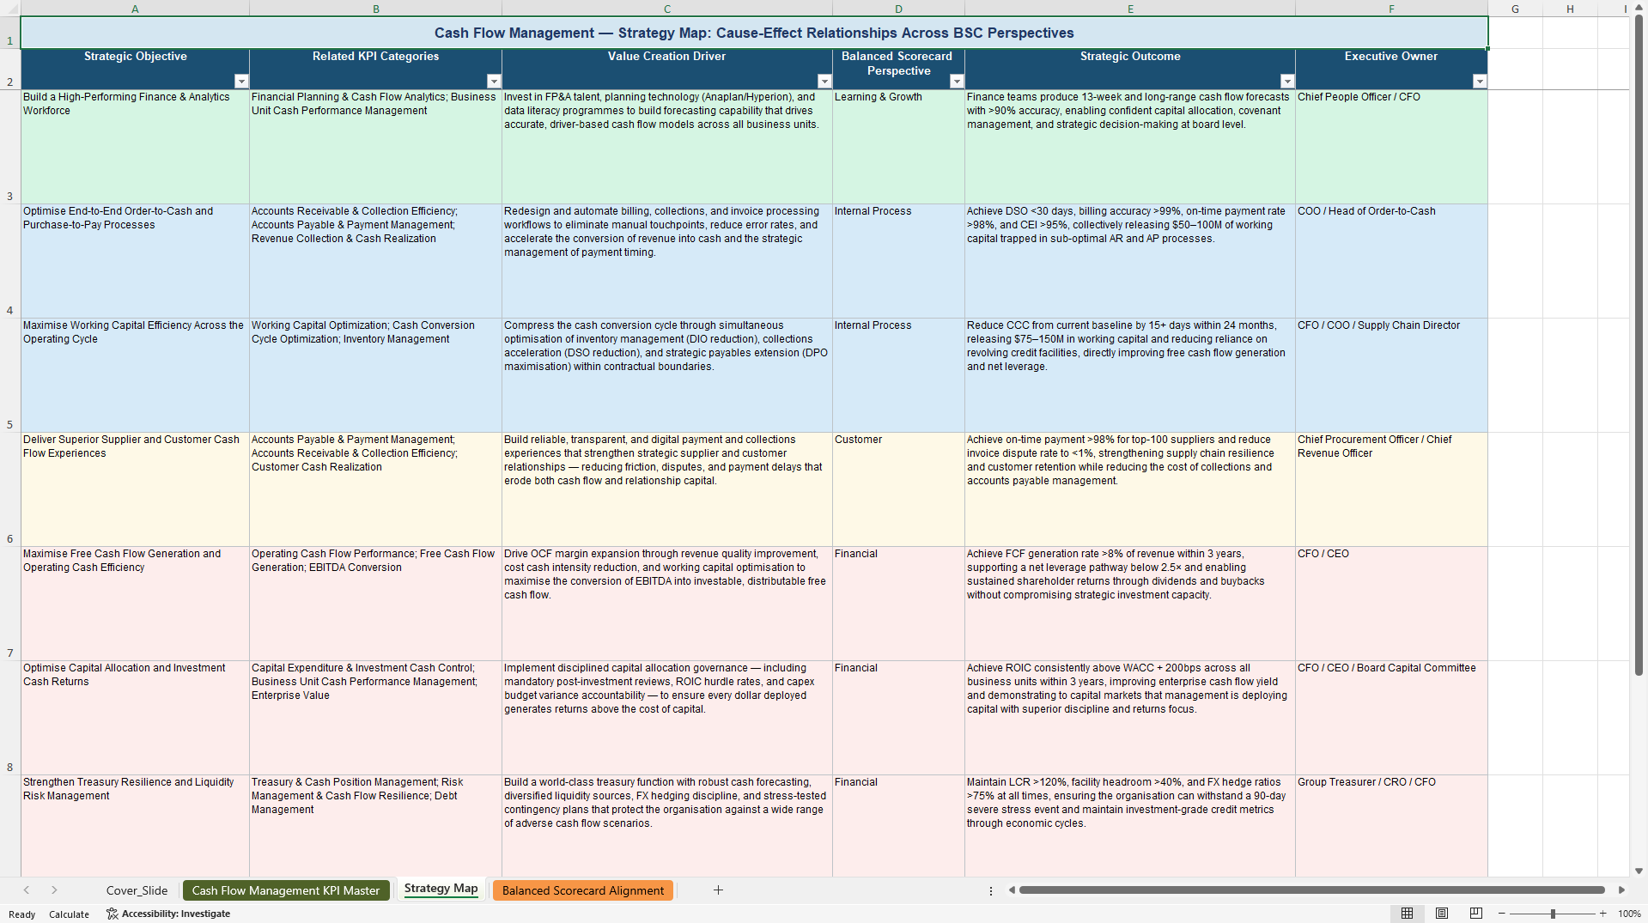The height and width of the screenshot is (923, 1648).
Task: Click Calculate in the status bar
Action: click(69, 914)
